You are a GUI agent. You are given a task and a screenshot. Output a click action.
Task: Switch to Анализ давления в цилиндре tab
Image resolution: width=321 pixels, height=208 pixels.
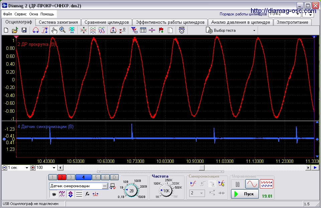click(240, 22)
